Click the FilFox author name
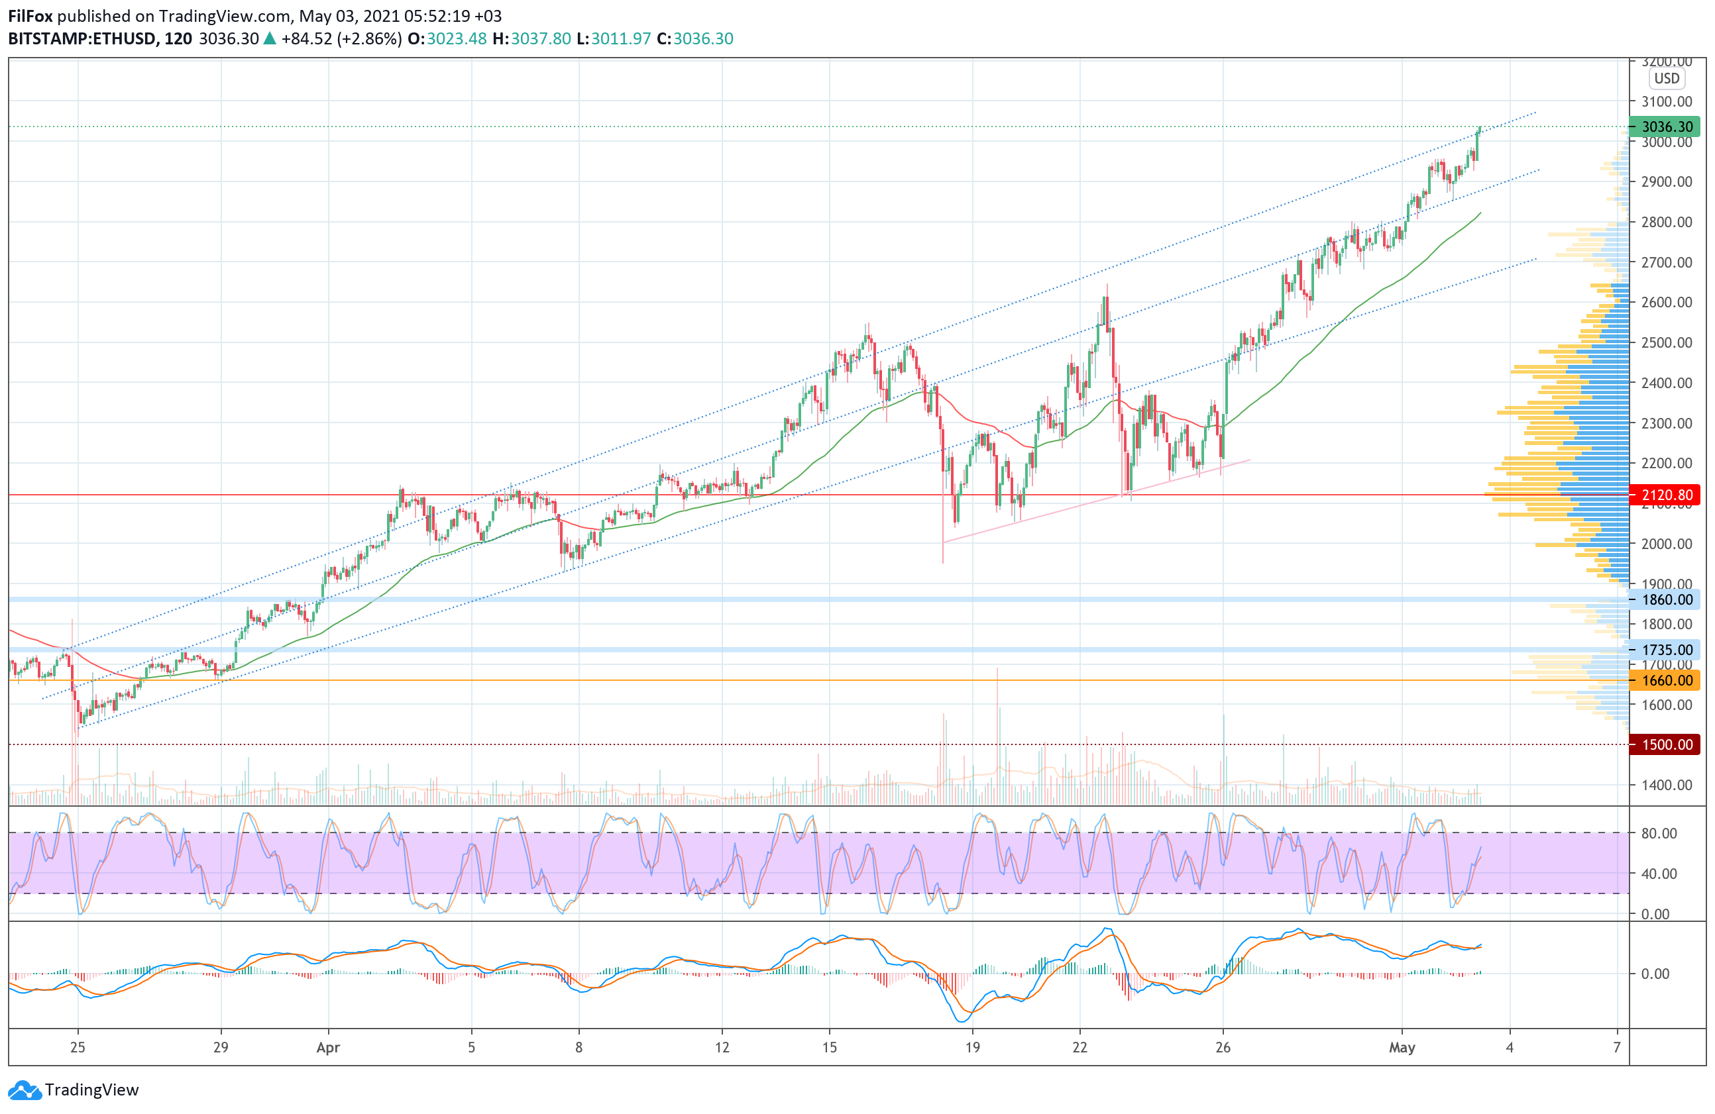 click(30, 16)
